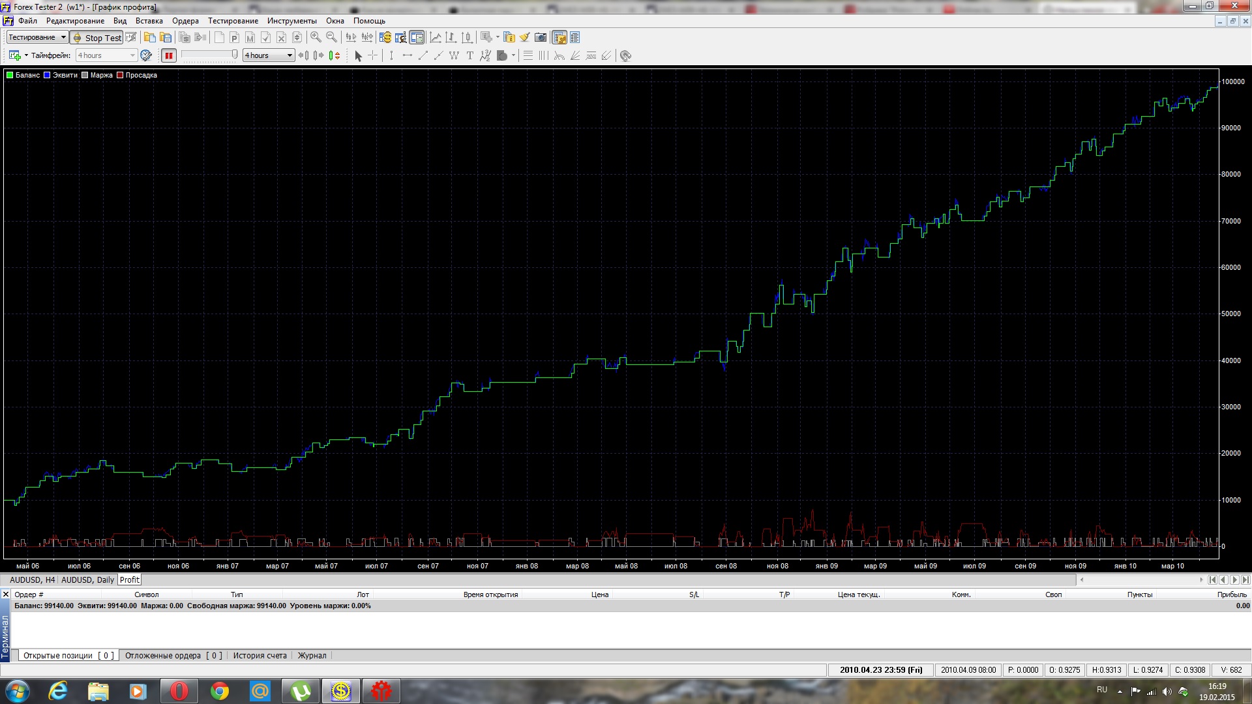This screenshot has height=704, width=1252.
Task: Click the zoom out magnifier icon
Action: (331, 37)
